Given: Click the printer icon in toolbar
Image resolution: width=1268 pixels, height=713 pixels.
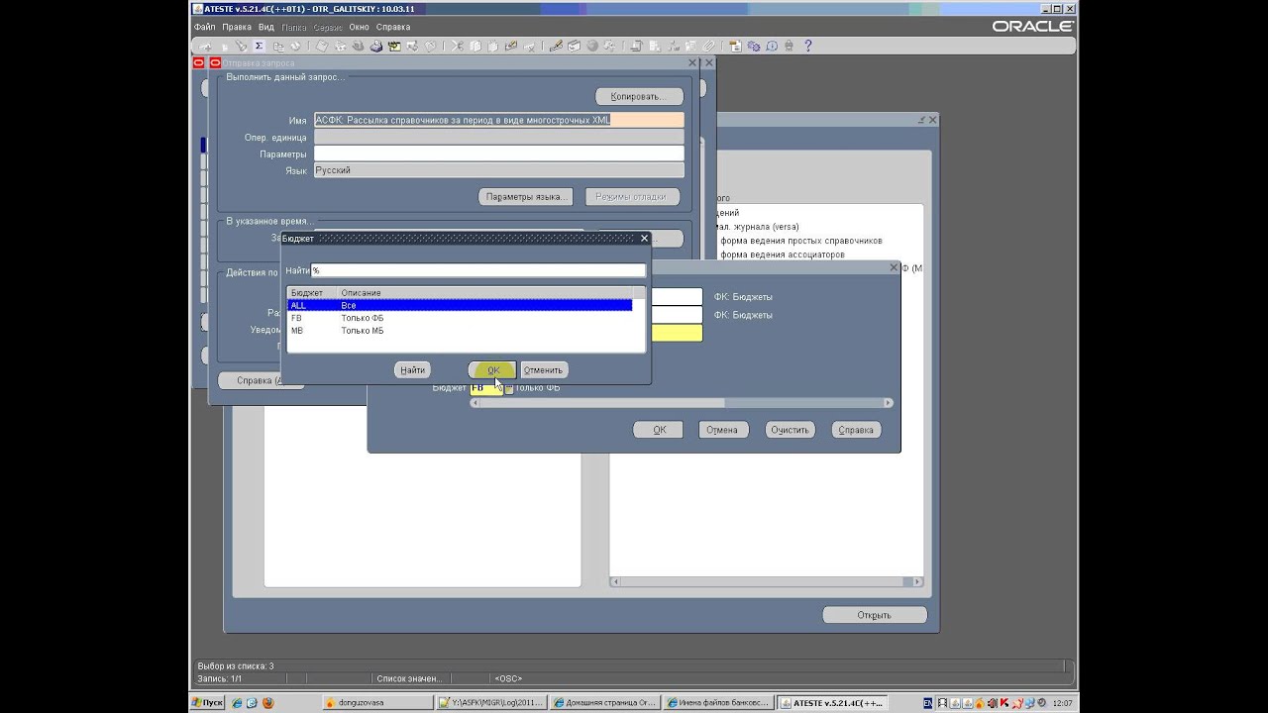Looking at the screenshot, I should point(375,46).
